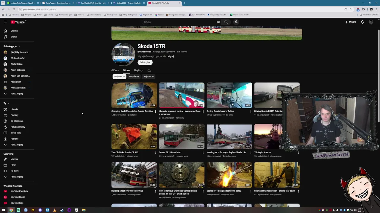Expand Pokaż więcej under Ty section

coord(17,145)
